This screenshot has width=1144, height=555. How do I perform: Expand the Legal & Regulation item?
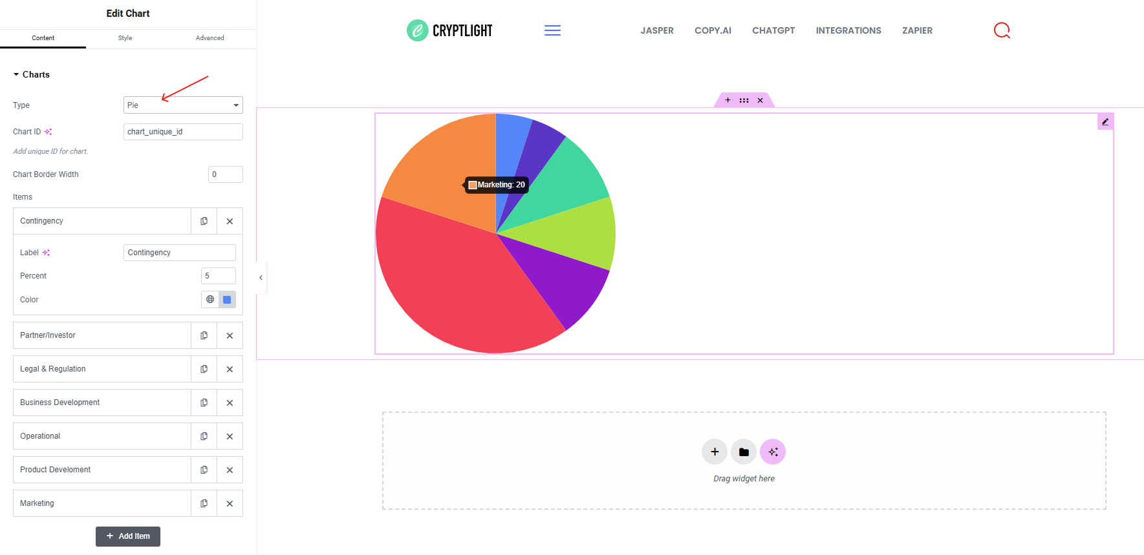(102, 369)
